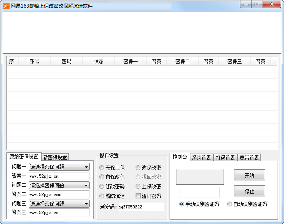
Task: Click the 答案一 text field
Action: 59,176
